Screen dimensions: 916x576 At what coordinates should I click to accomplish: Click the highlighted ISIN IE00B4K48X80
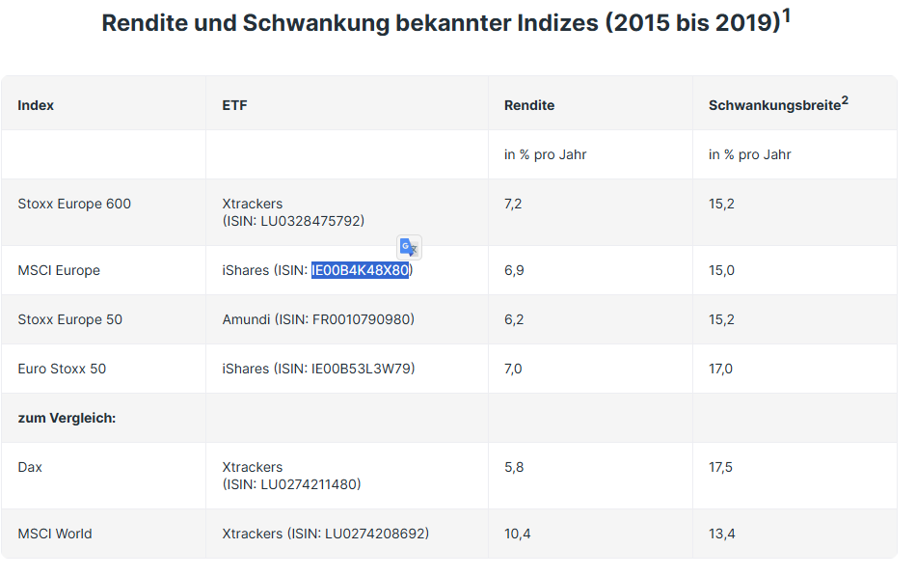coord(360,270)
